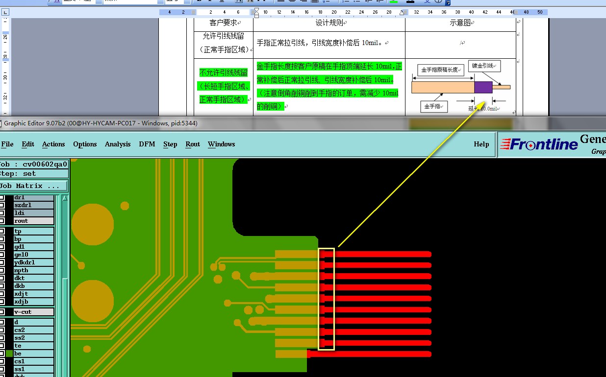Toggle the checkbox beside the cs1 layer
This screenshot has height=377, width=606.
pos(2,361)
